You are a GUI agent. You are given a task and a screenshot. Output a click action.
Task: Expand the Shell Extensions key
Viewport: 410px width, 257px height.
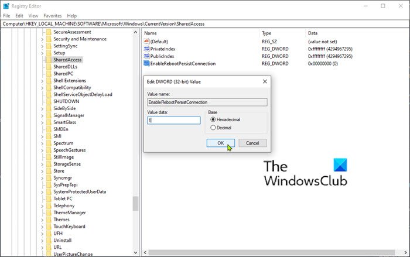click(42, 81)
